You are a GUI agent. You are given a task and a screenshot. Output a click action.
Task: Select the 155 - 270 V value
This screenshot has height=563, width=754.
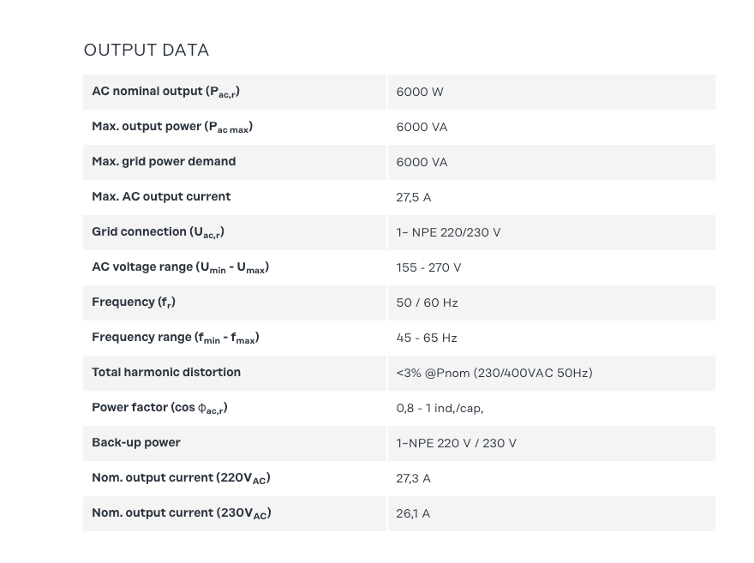[428, 268]
